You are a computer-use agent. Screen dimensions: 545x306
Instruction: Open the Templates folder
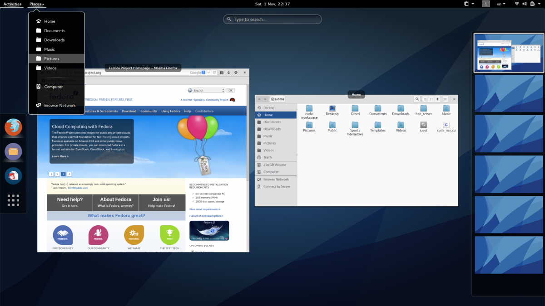(378, 127)
